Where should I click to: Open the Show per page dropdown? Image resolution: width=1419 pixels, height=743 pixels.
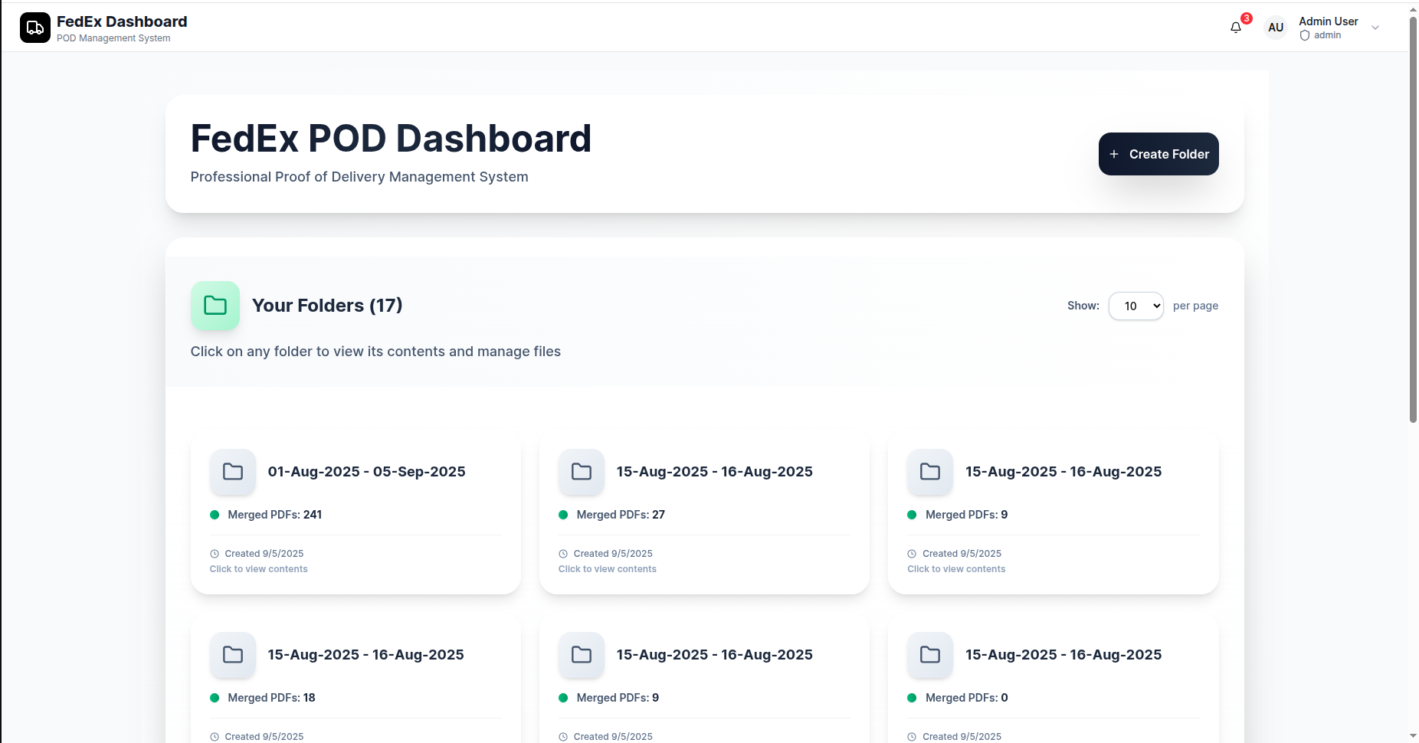pyautogui.click(x=1136, y=306)
